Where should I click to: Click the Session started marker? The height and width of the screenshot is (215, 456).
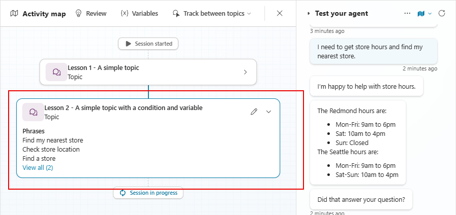(148, 44)
